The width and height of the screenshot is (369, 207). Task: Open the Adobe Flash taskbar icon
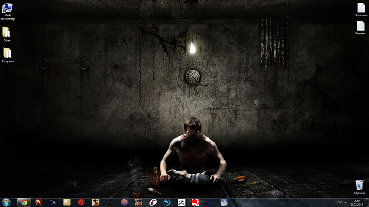(x=81, y=202)
